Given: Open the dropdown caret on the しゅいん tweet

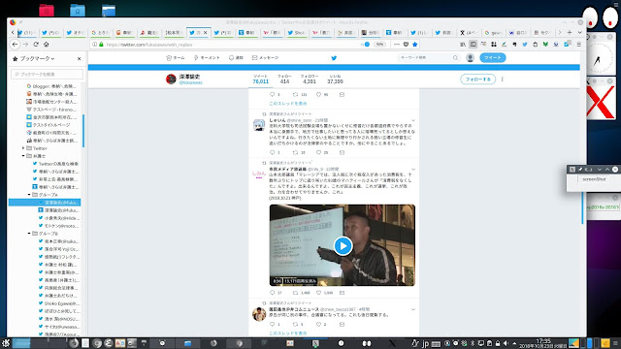Looking at the screenshot, I should (413, 120).
